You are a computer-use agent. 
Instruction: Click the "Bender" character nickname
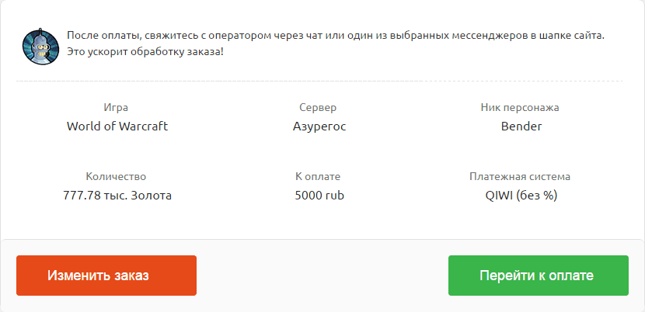(x=521, y=127)
